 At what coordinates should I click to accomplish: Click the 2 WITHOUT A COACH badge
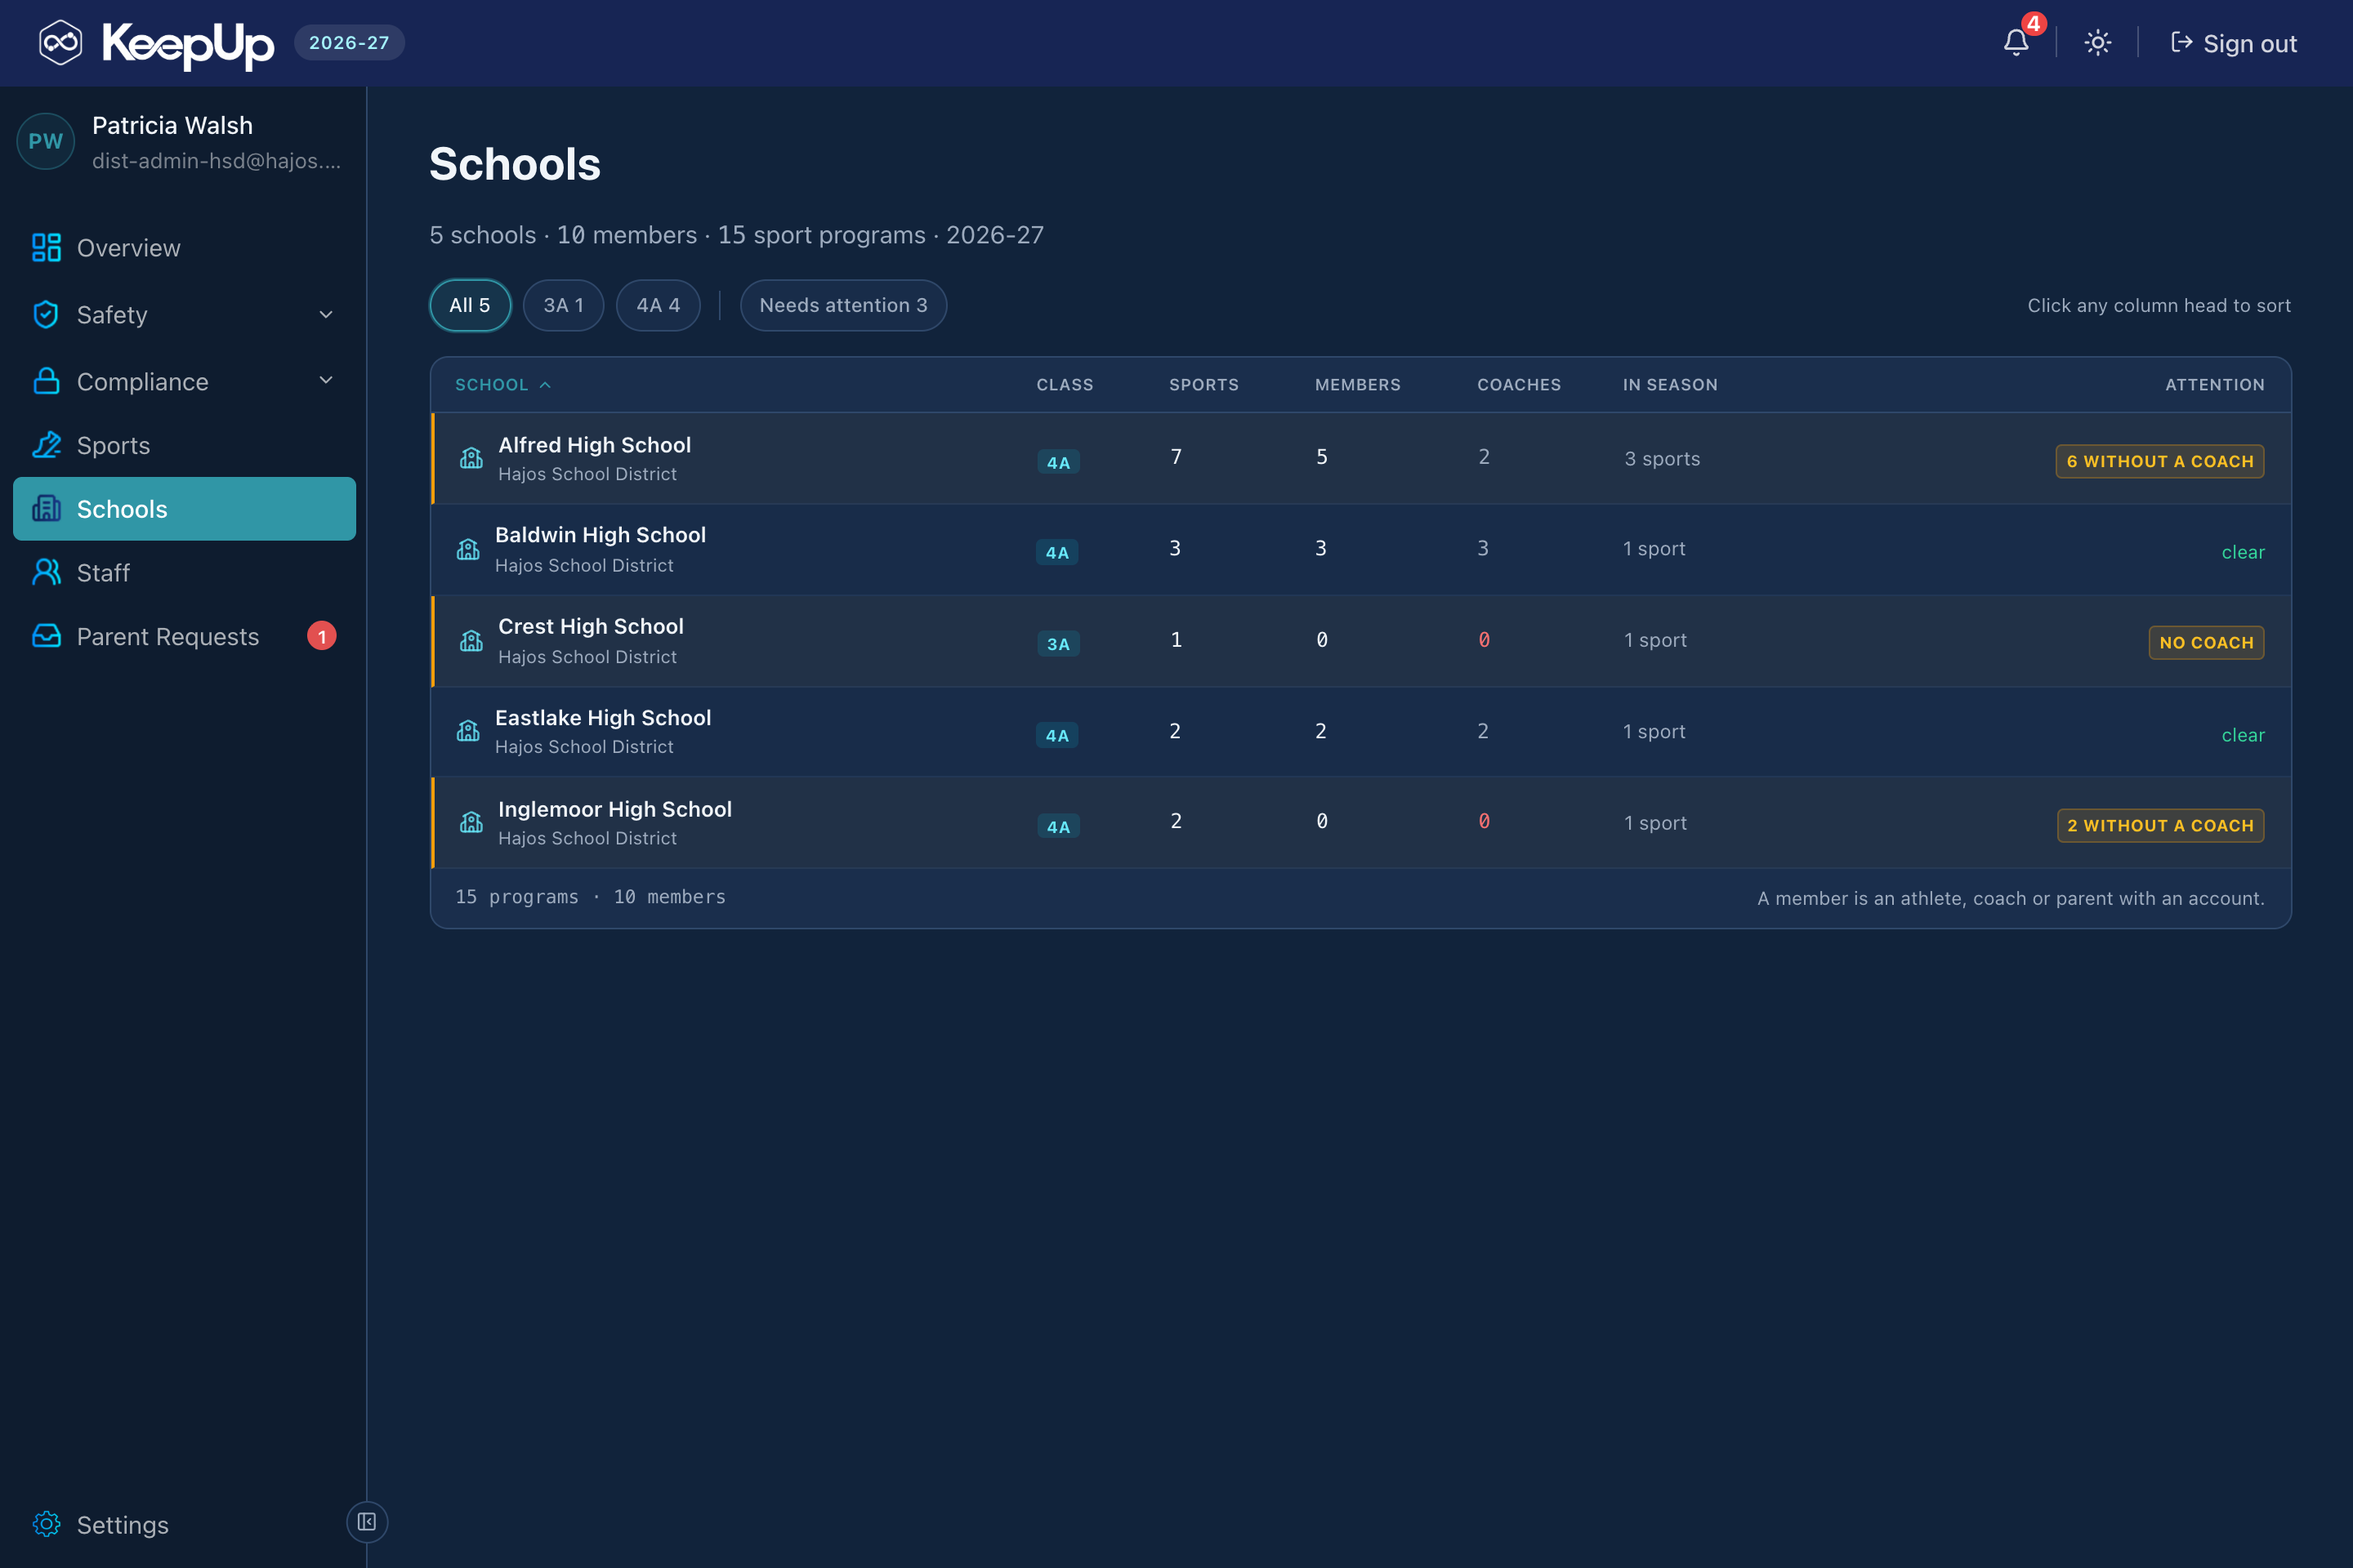(2161, 825)
